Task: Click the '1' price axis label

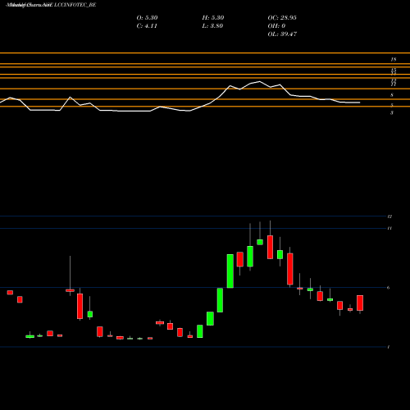Action: [x=389, y=347]
